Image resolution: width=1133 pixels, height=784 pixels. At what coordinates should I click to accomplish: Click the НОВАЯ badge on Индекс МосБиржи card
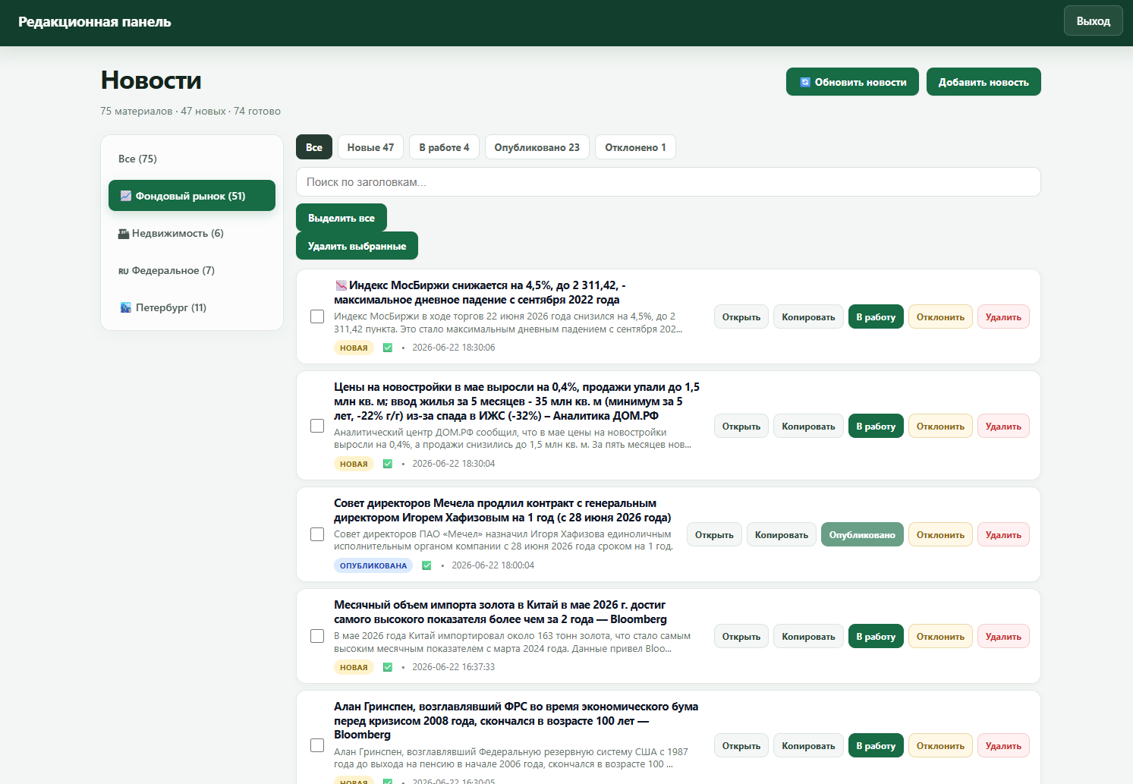click(x=354, y=348)
